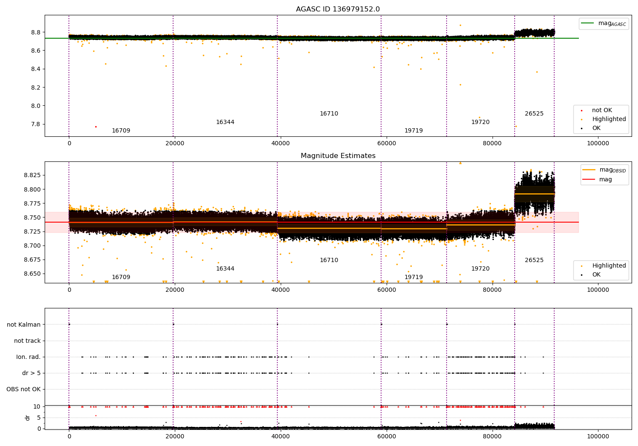Click the 8.700 y-axis tick label

[x=32, y=246]
